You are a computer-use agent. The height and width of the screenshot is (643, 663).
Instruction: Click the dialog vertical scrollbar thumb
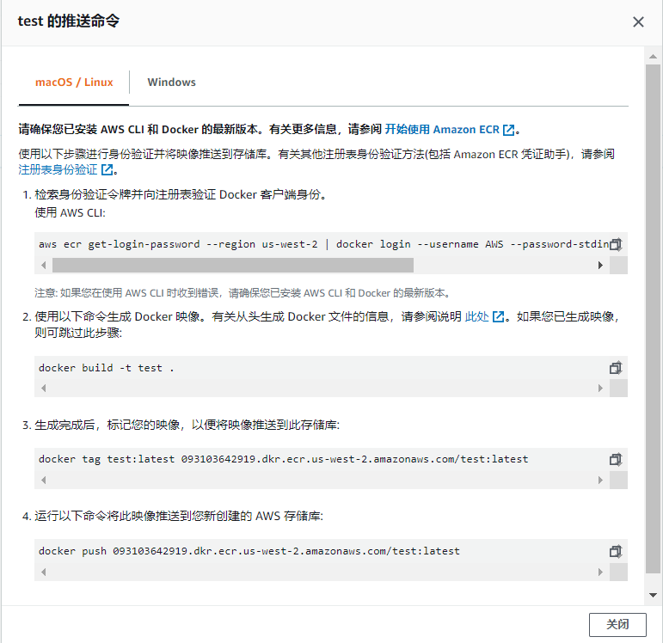tap(653, 319)
